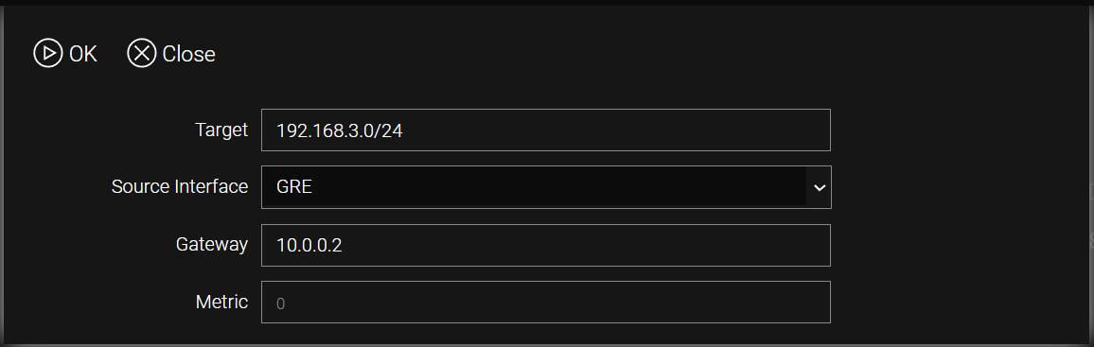Activate the Metric input field

(x=546, y=302)
